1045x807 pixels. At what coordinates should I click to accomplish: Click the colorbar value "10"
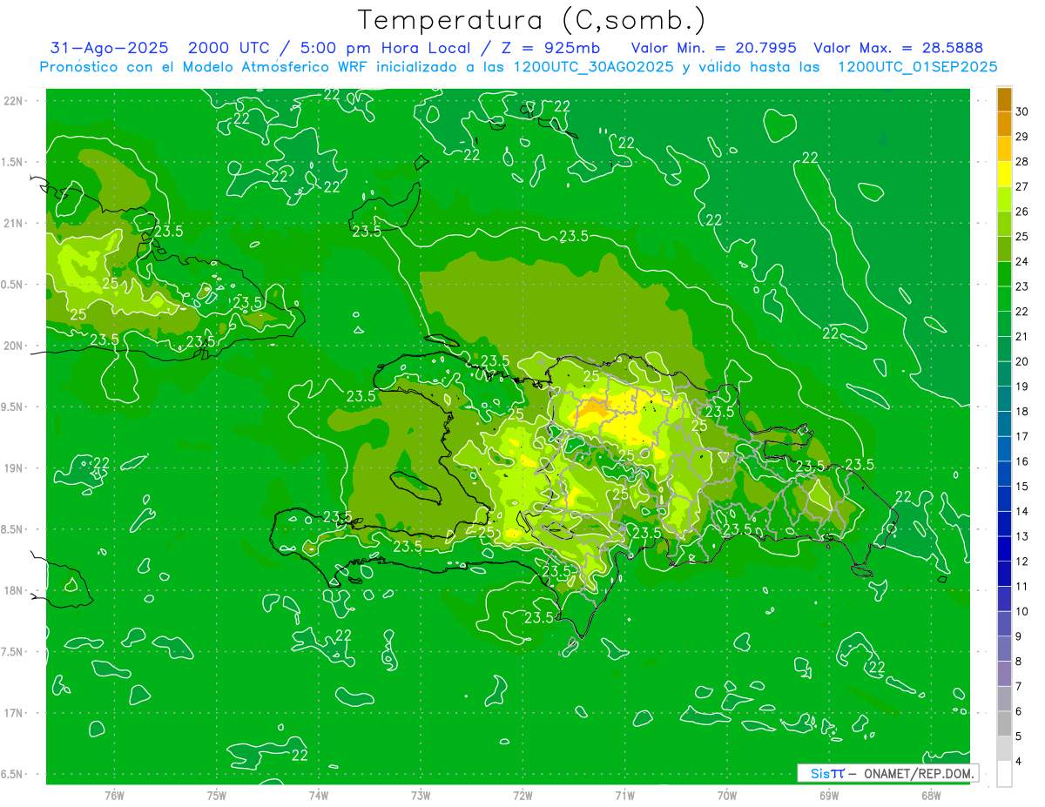pos(1022,611)
